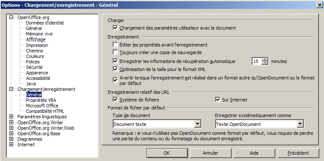Disable Enregistrer les informations de récupération automatique
This screenshot has width=324, height=161.
(115, 61)
